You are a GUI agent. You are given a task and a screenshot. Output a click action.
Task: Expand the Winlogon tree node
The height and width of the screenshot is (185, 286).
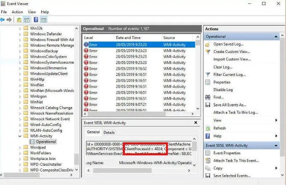click(20, 96)
